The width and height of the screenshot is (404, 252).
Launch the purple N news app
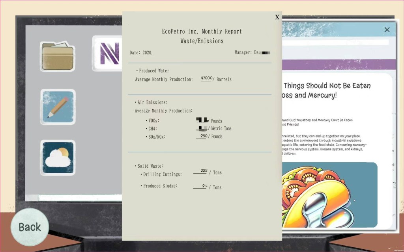click(x=107, y=53)
